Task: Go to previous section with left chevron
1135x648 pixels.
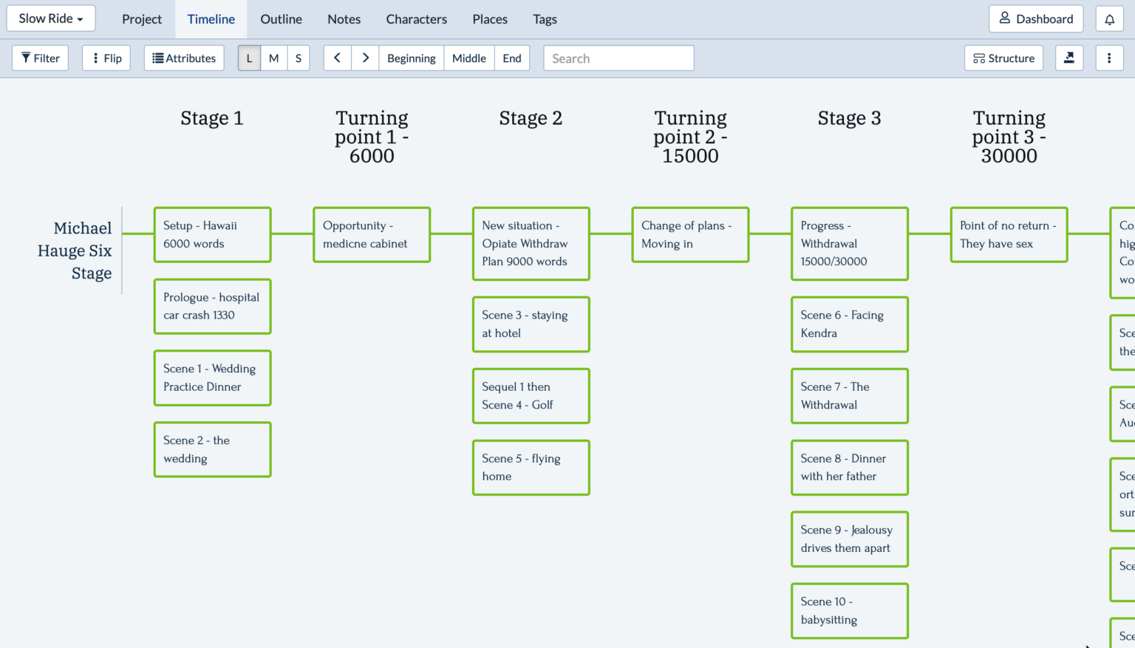Action: pos(337,58)
